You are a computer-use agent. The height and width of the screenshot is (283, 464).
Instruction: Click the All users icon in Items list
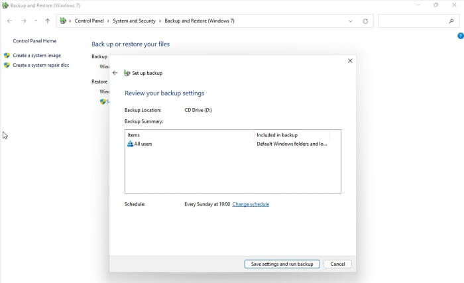[x=130, y=144]
